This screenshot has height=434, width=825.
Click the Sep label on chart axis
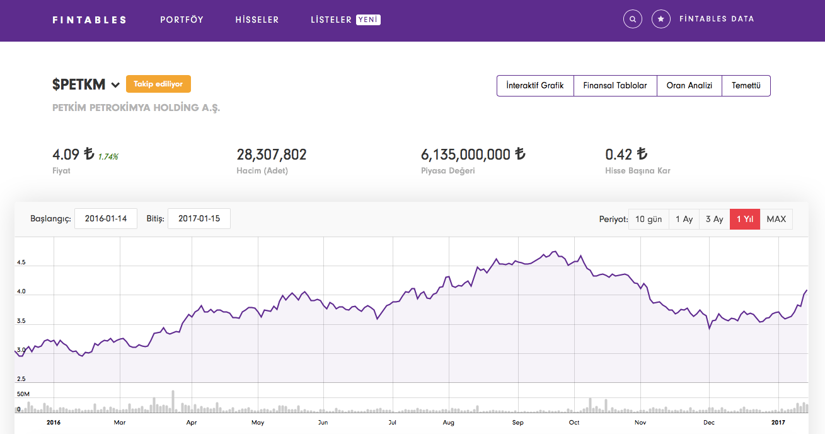point(518,423)
